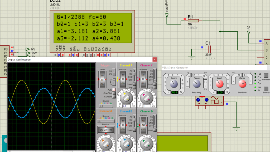Turn the Channel D voltage scale knob
This screenshot has height=152, width=270.
(x=147, y=144)
